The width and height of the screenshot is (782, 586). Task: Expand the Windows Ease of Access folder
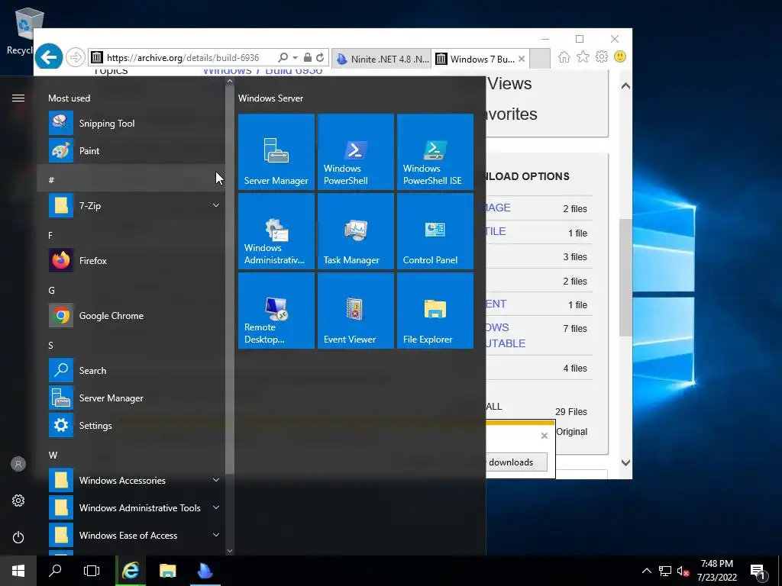coord(131,535)
